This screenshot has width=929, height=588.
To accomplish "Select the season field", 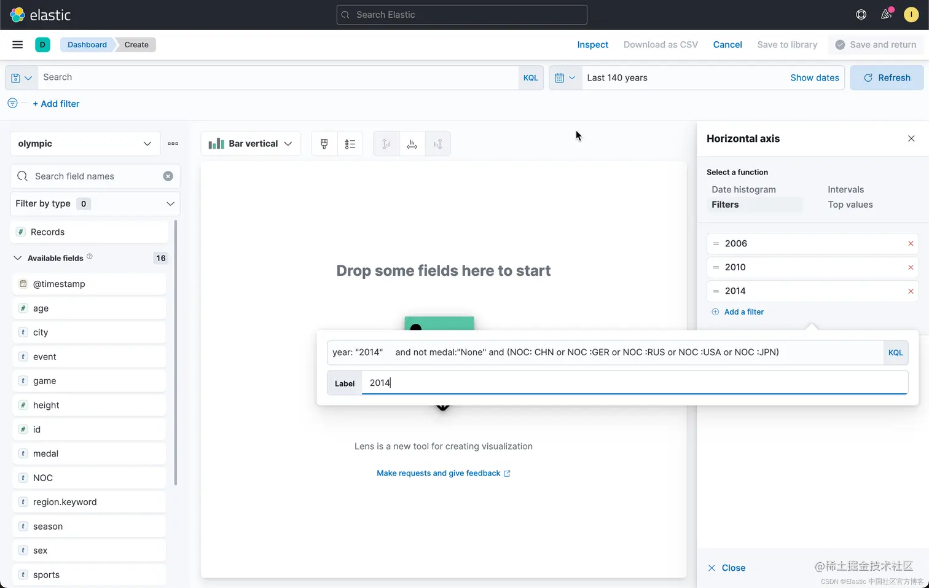I will [x=89, y=527].
